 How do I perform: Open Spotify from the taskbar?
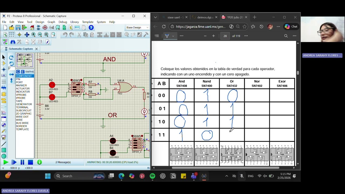152,176
